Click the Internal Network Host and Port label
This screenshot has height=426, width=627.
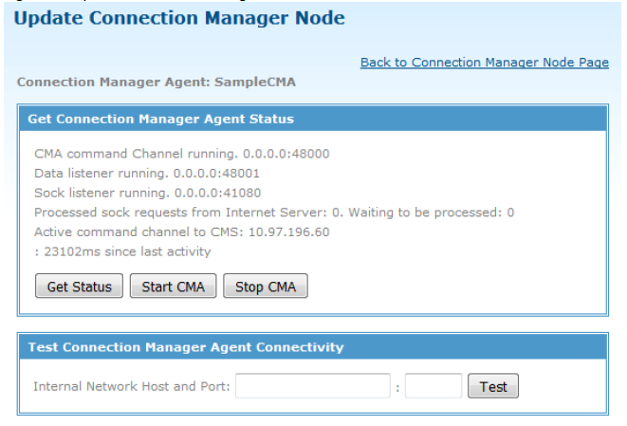[132, 386]
